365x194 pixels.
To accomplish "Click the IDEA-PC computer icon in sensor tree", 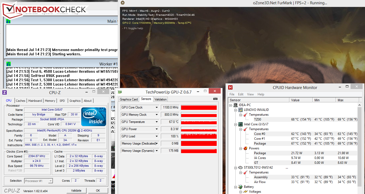I will tap(235, 105).
